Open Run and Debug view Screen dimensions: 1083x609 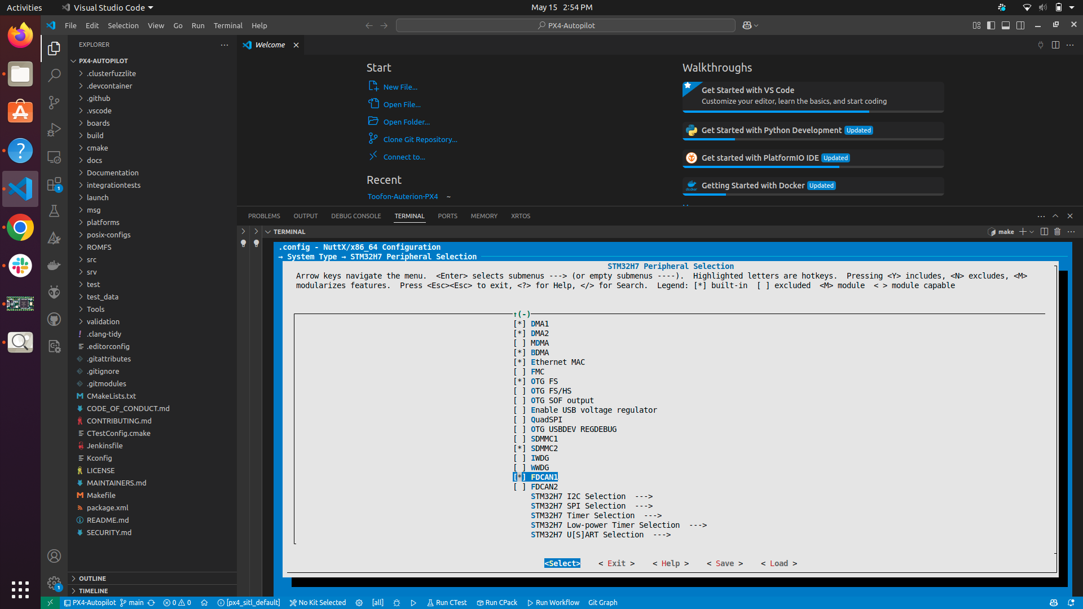tap(54, 130)
